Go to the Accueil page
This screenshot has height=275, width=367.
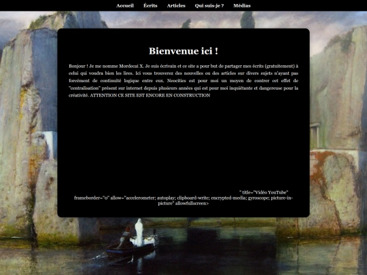[x=125, y=5]
